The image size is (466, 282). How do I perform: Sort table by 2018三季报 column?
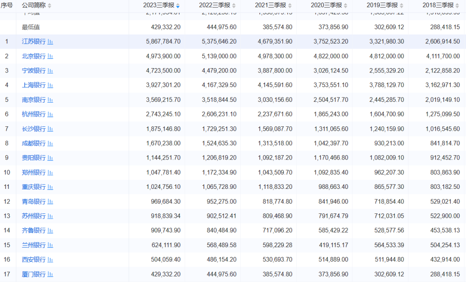tap(457, 6)
